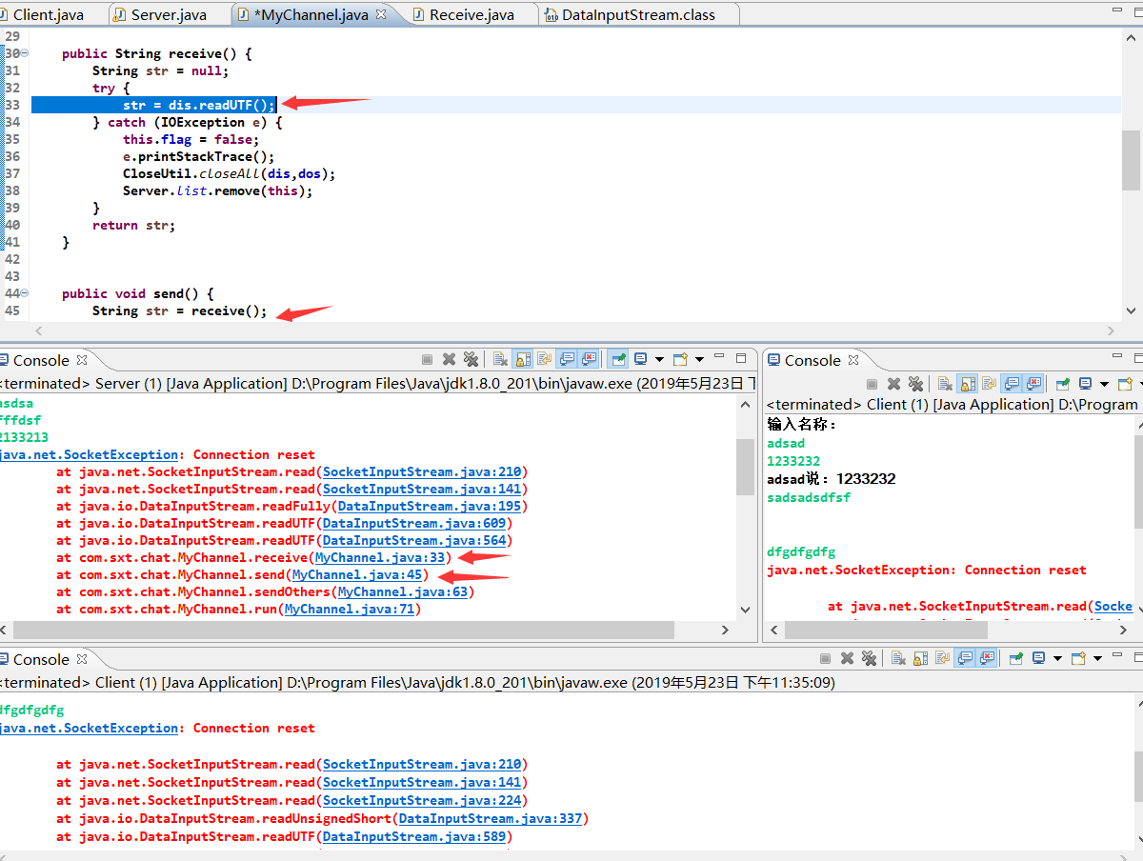Open DataInputStream.java:609 link
The height and width of the screenshot is (861, 1143).
pos(414,524)
